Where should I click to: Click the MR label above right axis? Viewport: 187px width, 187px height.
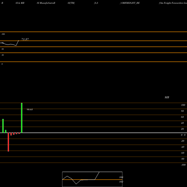pos(167,97)
